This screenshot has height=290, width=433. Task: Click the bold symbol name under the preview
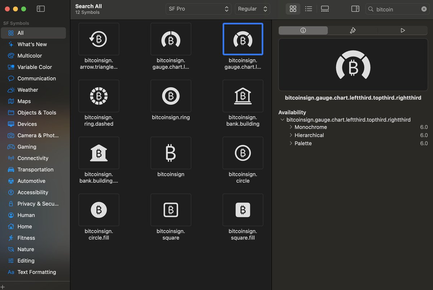click(x=353, y=98)
